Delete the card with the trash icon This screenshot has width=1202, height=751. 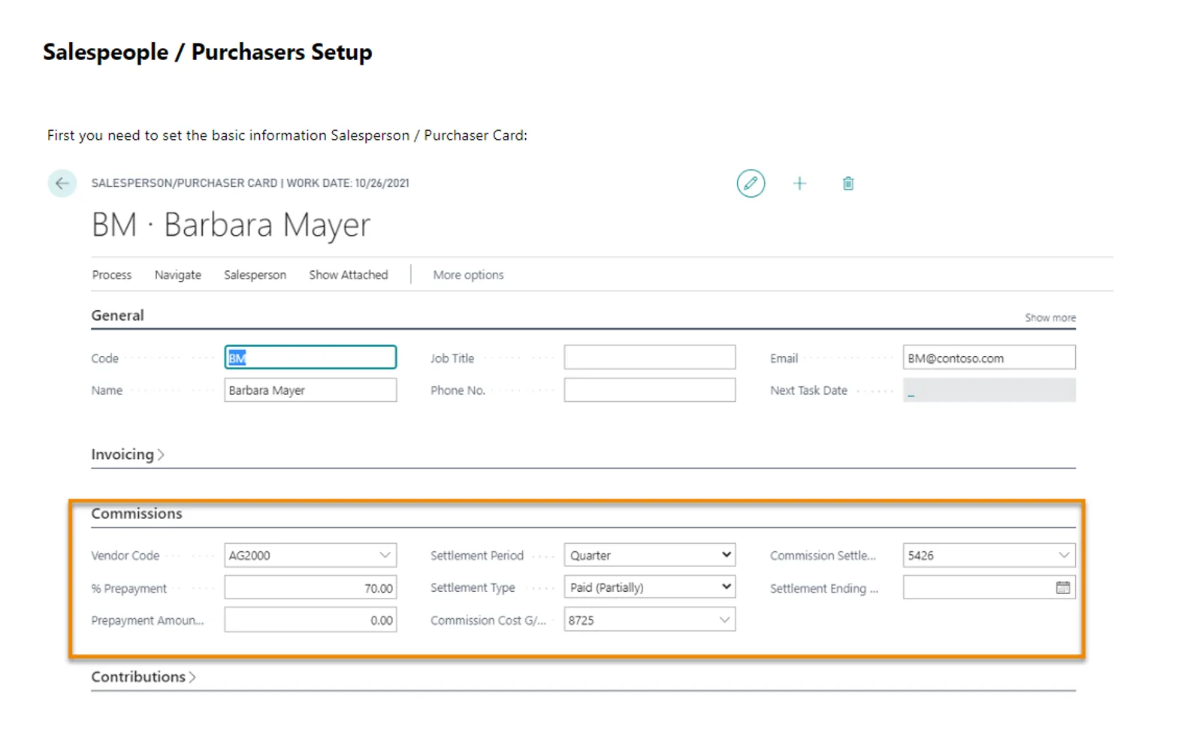[848, 183]
